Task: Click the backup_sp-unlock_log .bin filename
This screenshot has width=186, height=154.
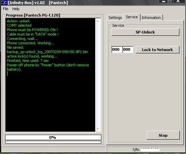Action: click(x=47, y=52)
